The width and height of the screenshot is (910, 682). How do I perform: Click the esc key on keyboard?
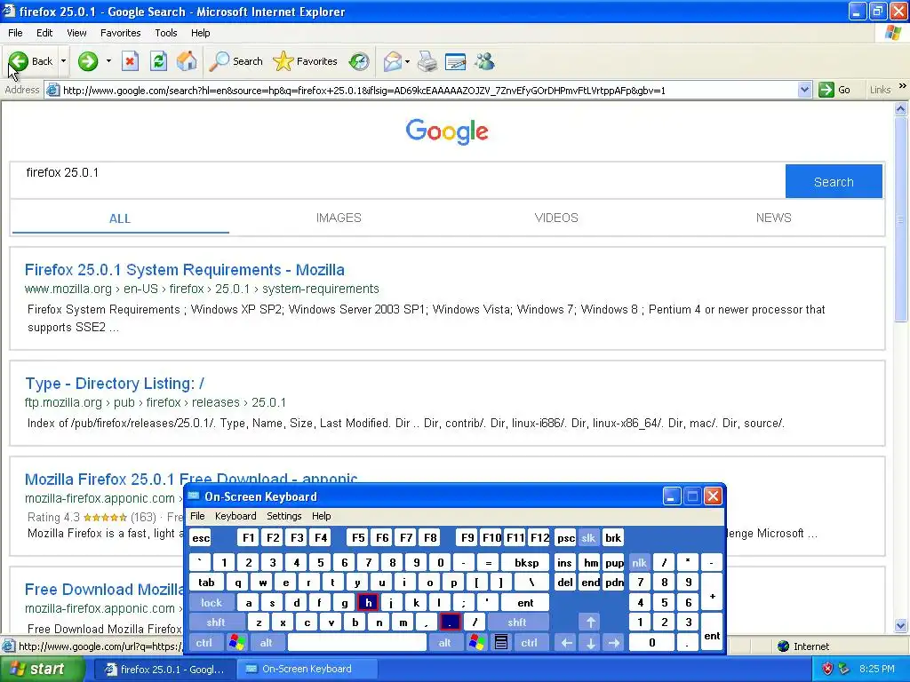click(x=201, y=537)
